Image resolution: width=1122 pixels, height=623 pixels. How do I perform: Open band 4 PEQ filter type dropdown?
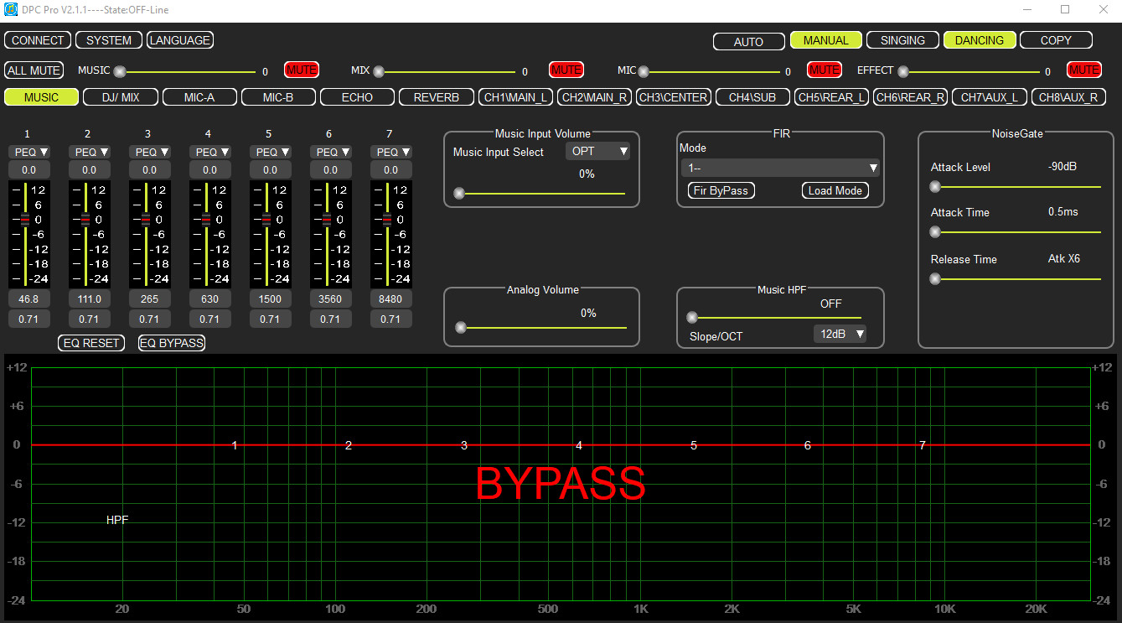point(209,152)
